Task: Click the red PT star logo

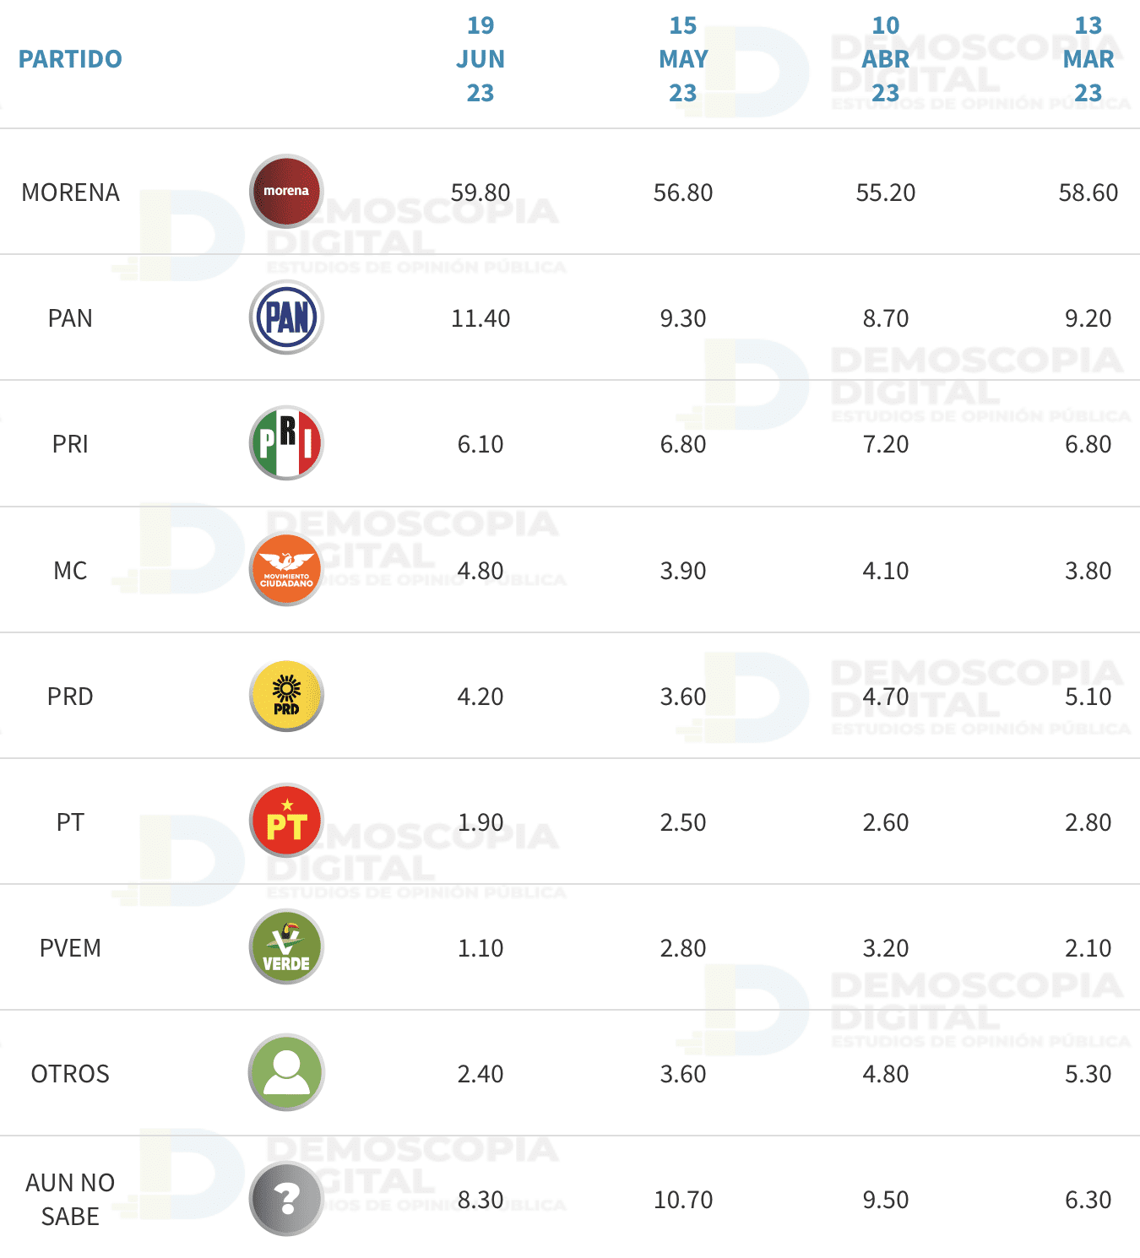Action: [x=286, y=821]
